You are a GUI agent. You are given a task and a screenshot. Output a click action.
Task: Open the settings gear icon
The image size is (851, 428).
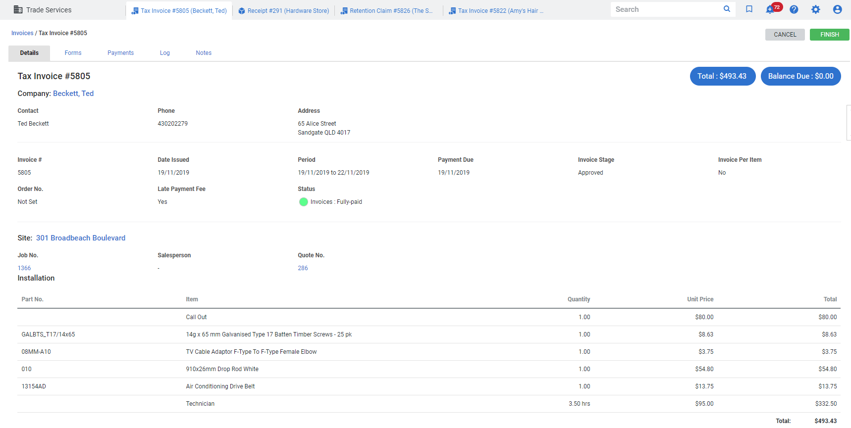[815, 9]
